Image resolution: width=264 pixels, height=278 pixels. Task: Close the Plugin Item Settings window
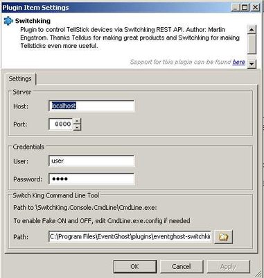tap(255, 8)
